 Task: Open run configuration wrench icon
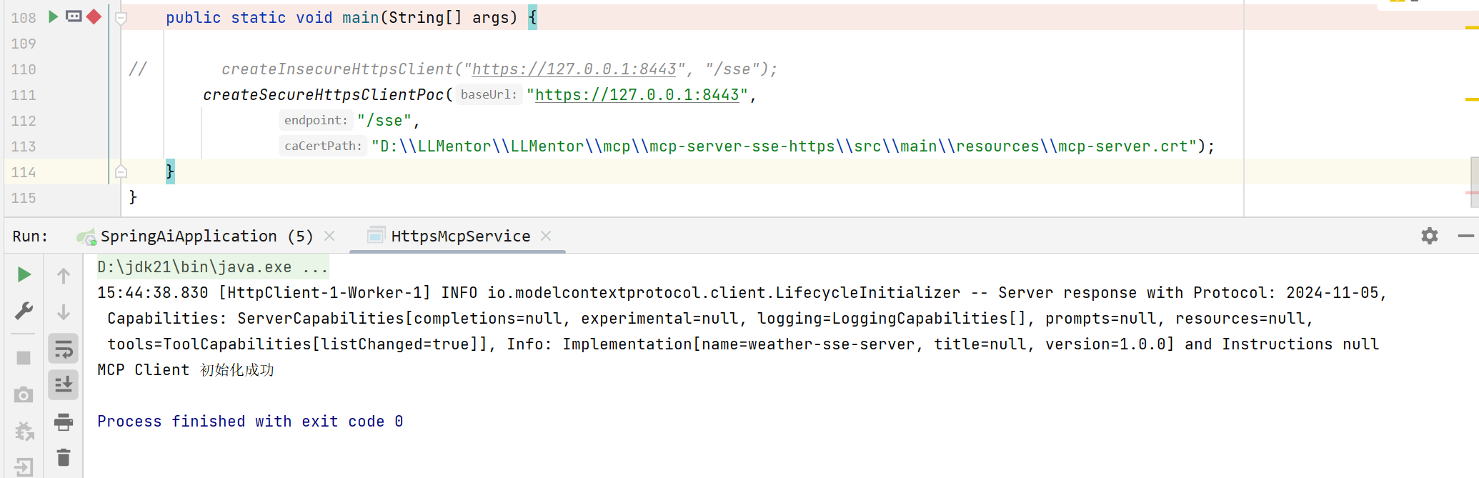tap(24, 311)
